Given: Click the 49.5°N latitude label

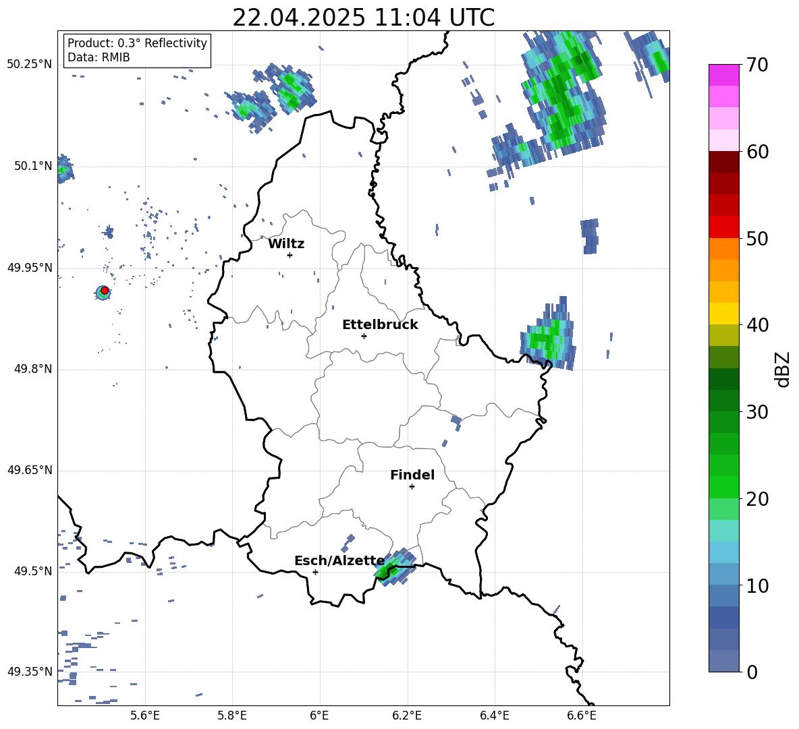Looking at the screenshot, I should pyautogui.click(x=32, y=571).
